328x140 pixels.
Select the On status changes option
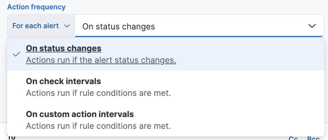pyautogui.click(x=63, y=48)
